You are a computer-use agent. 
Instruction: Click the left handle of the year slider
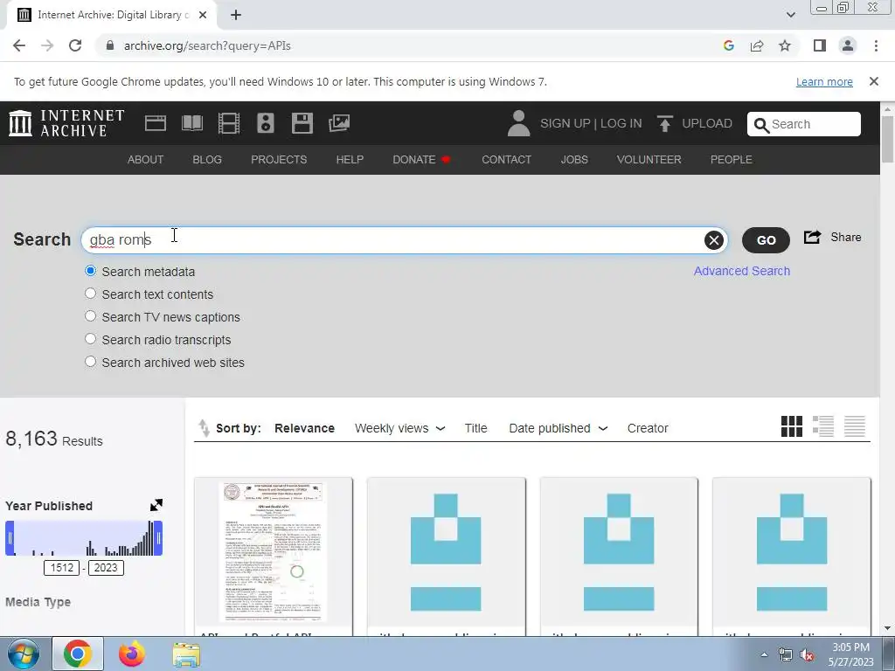point(10,537)
